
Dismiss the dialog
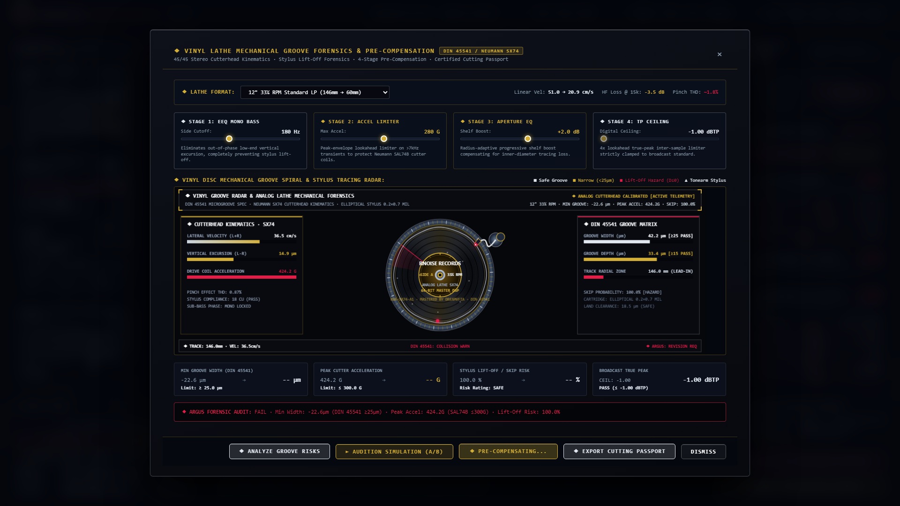703,452
